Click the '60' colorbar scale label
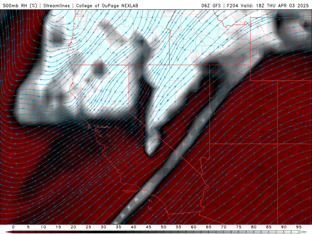This screenshot has width=312, height=234. pos(193,227)
